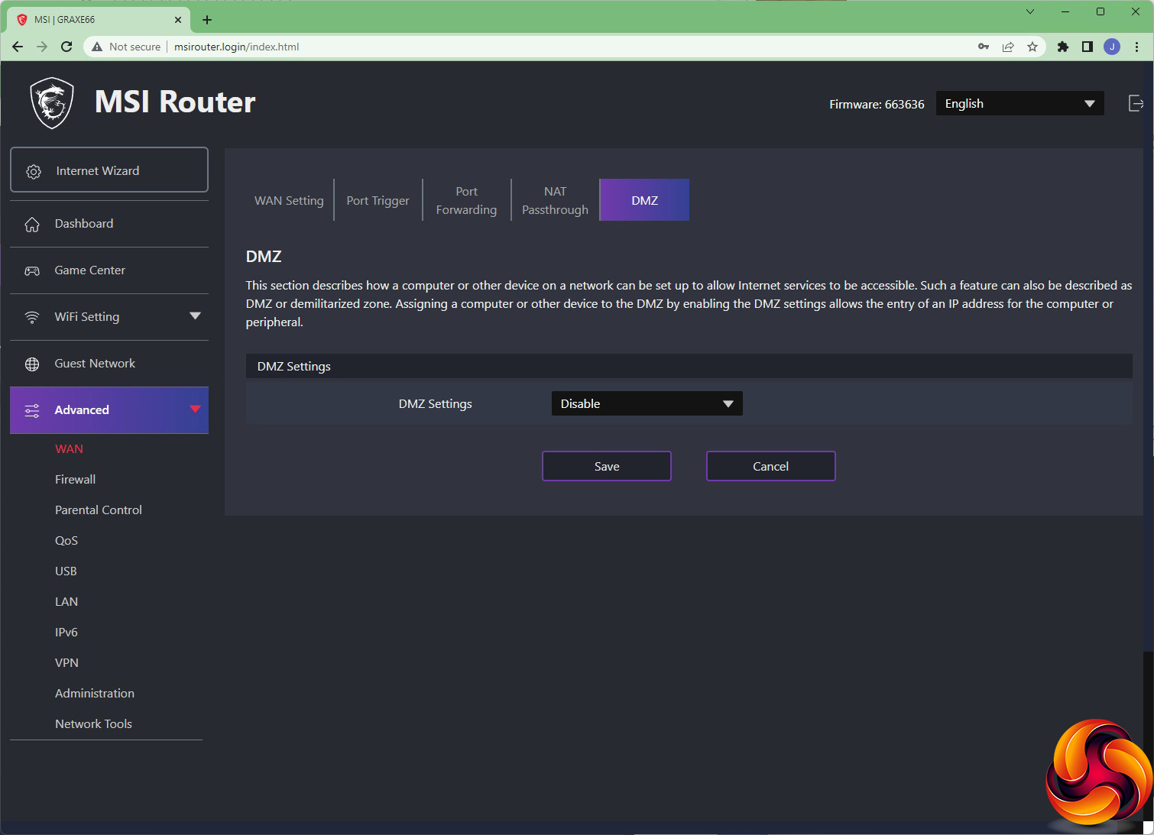This screenshot has height=835, width=1154.
Task: Open the Chrome profile avatar
Action: 1112,47
